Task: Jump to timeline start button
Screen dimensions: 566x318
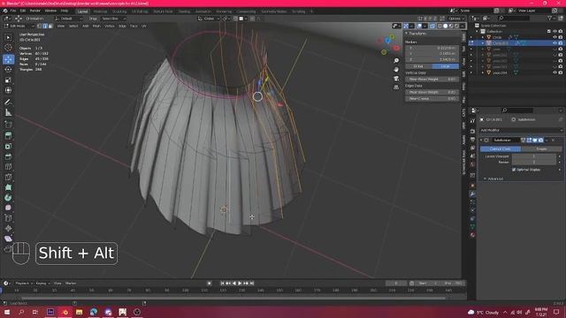Action: pyautogui.click(x=222, y=284)
